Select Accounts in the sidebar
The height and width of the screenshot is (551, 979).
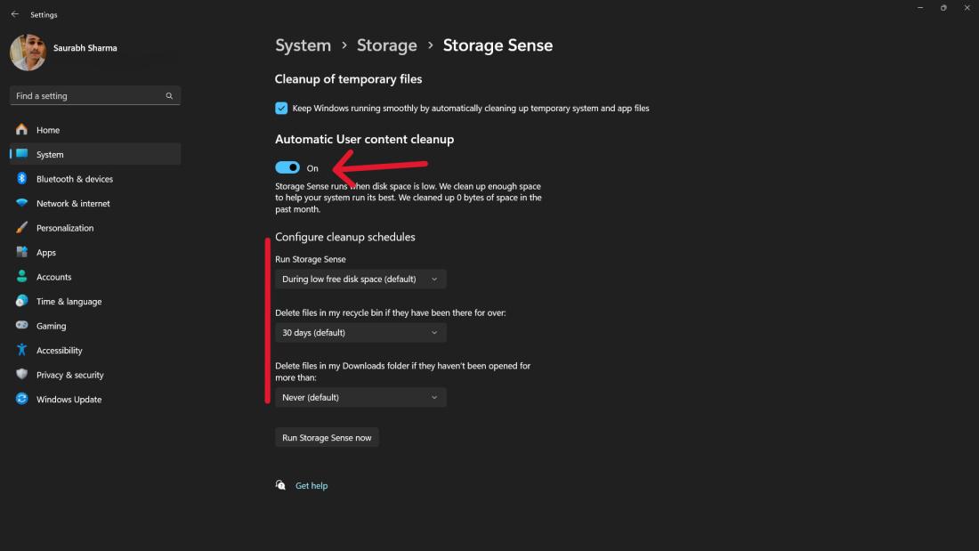pyautogui.click(x=53, y=277)
